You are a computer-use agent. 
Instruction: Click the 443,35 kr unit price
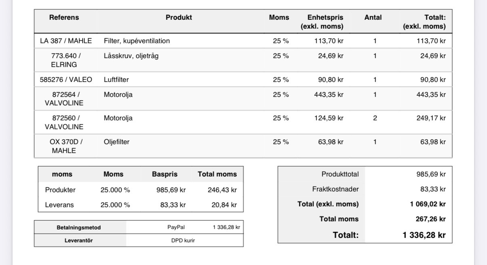coord(329,95)
